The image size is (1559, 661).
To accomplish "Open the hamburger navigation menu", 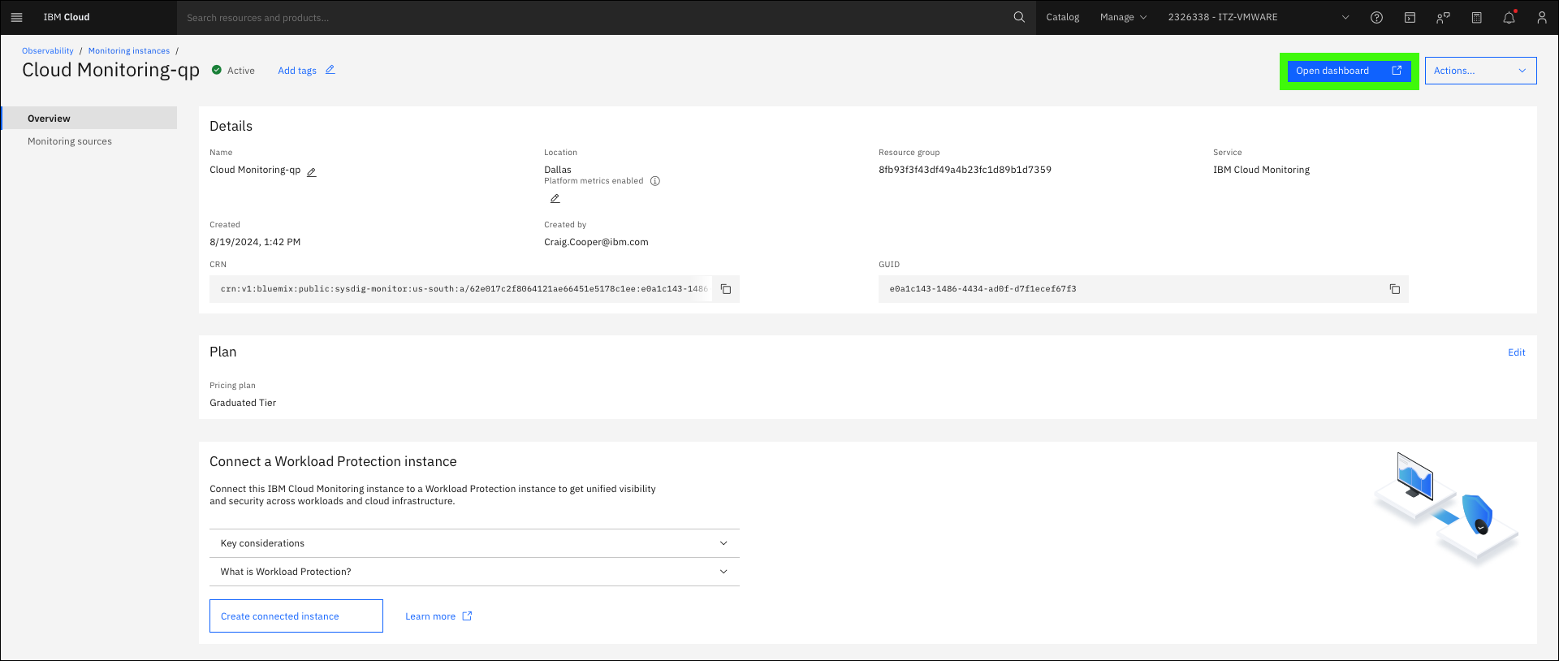I will coord(16,17).
